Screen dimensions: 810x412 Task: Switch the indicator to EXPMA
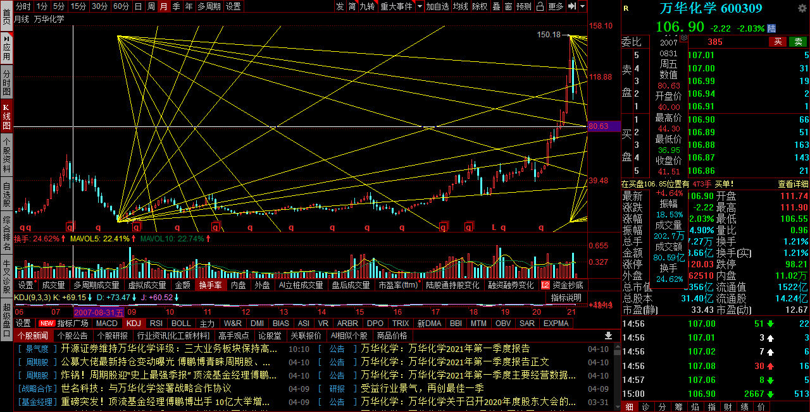click(556, 323)
